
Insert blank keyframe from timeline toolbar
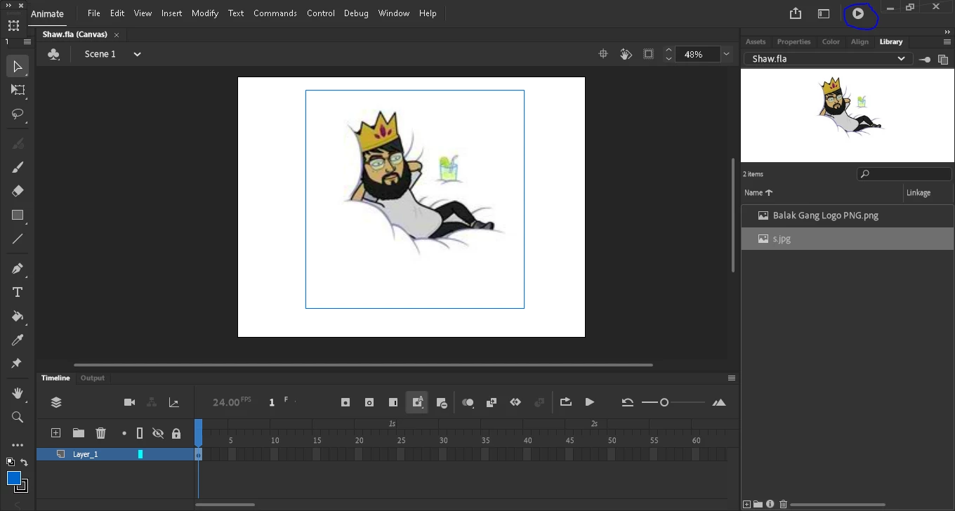pyautogui.click(x=369, y=402)
